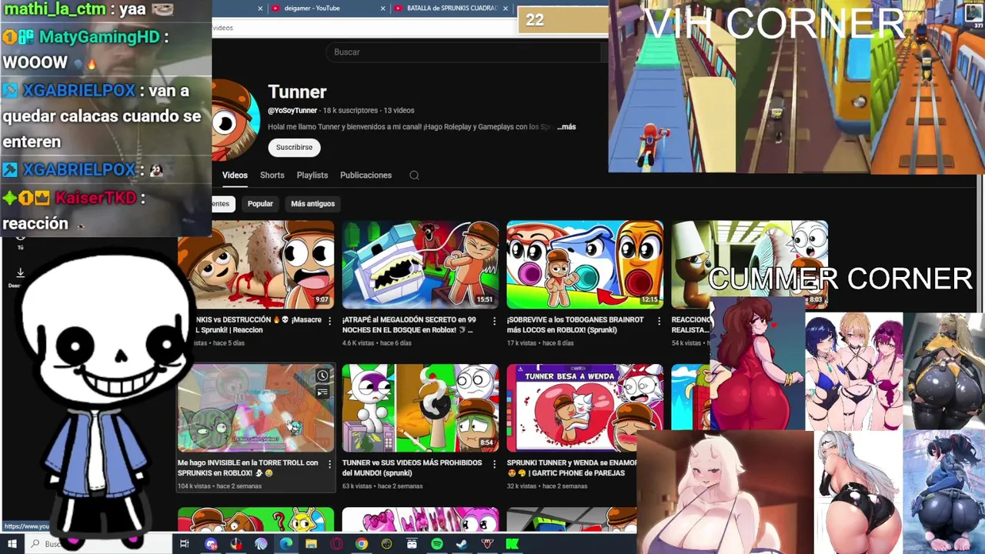Close the deigamer - YouTube browser tab
This screenshot has height=554, width=985.
(x=383, y=8)
